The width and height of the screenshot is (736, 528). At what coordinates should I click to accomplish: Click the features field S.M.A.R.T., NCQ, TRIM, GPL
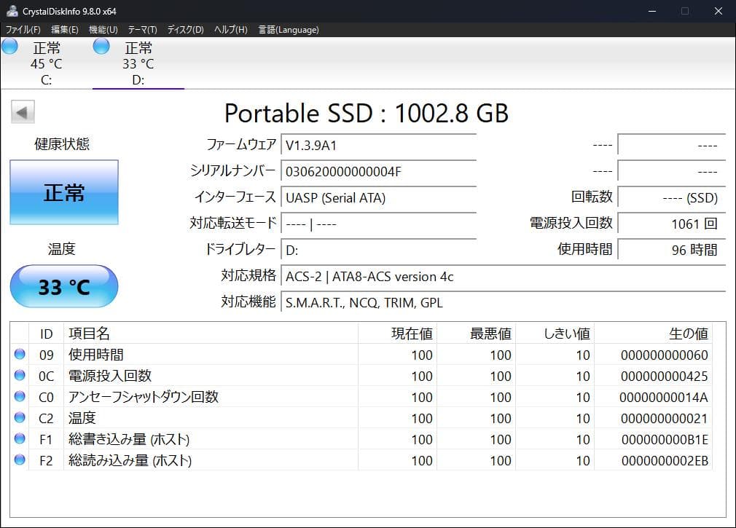click(x=504, y=302)
